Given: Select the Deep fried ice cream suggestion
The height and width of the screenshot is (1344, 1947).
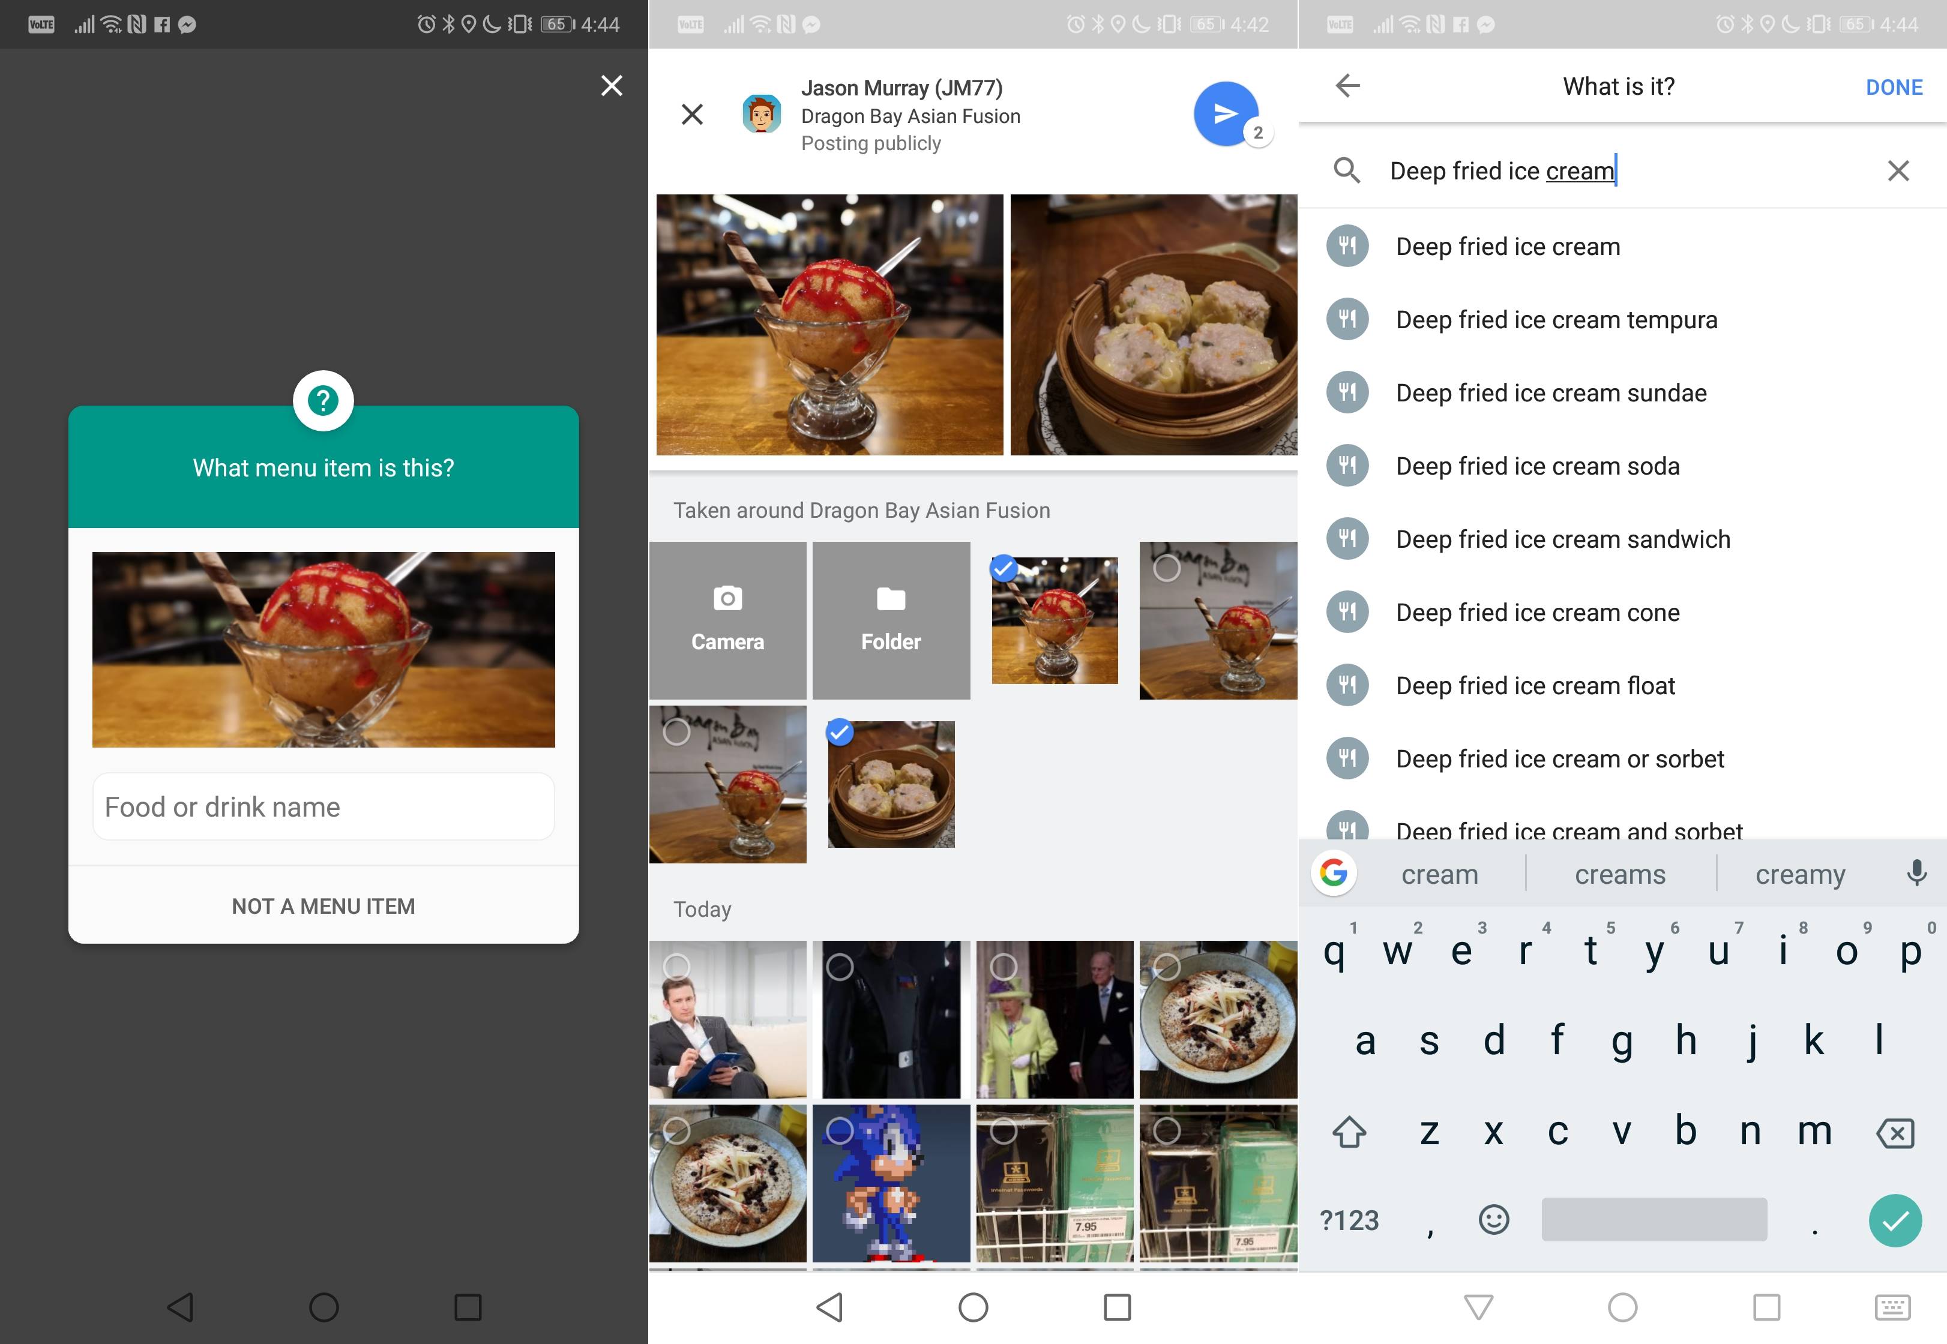Looking at the screenshot, I should point(1509,244).
